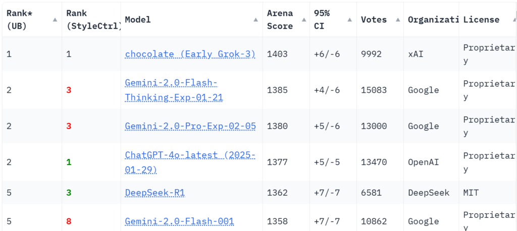Click the Arena Score header text
Screen dimensions: 517x231
point(280,20)
